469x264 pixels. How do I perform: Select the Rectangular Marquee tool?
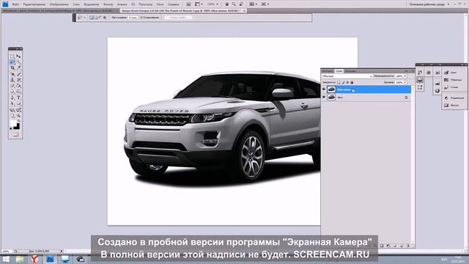pyautogui.click(x=12, y=56)
